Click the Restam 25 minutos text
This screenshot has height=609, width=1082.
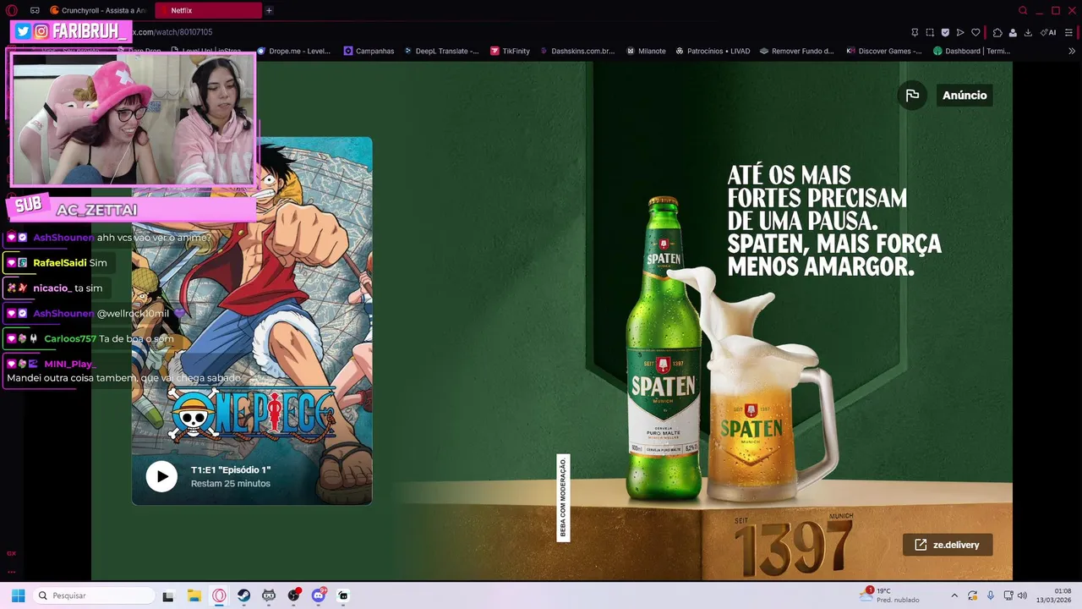[231, 484]
